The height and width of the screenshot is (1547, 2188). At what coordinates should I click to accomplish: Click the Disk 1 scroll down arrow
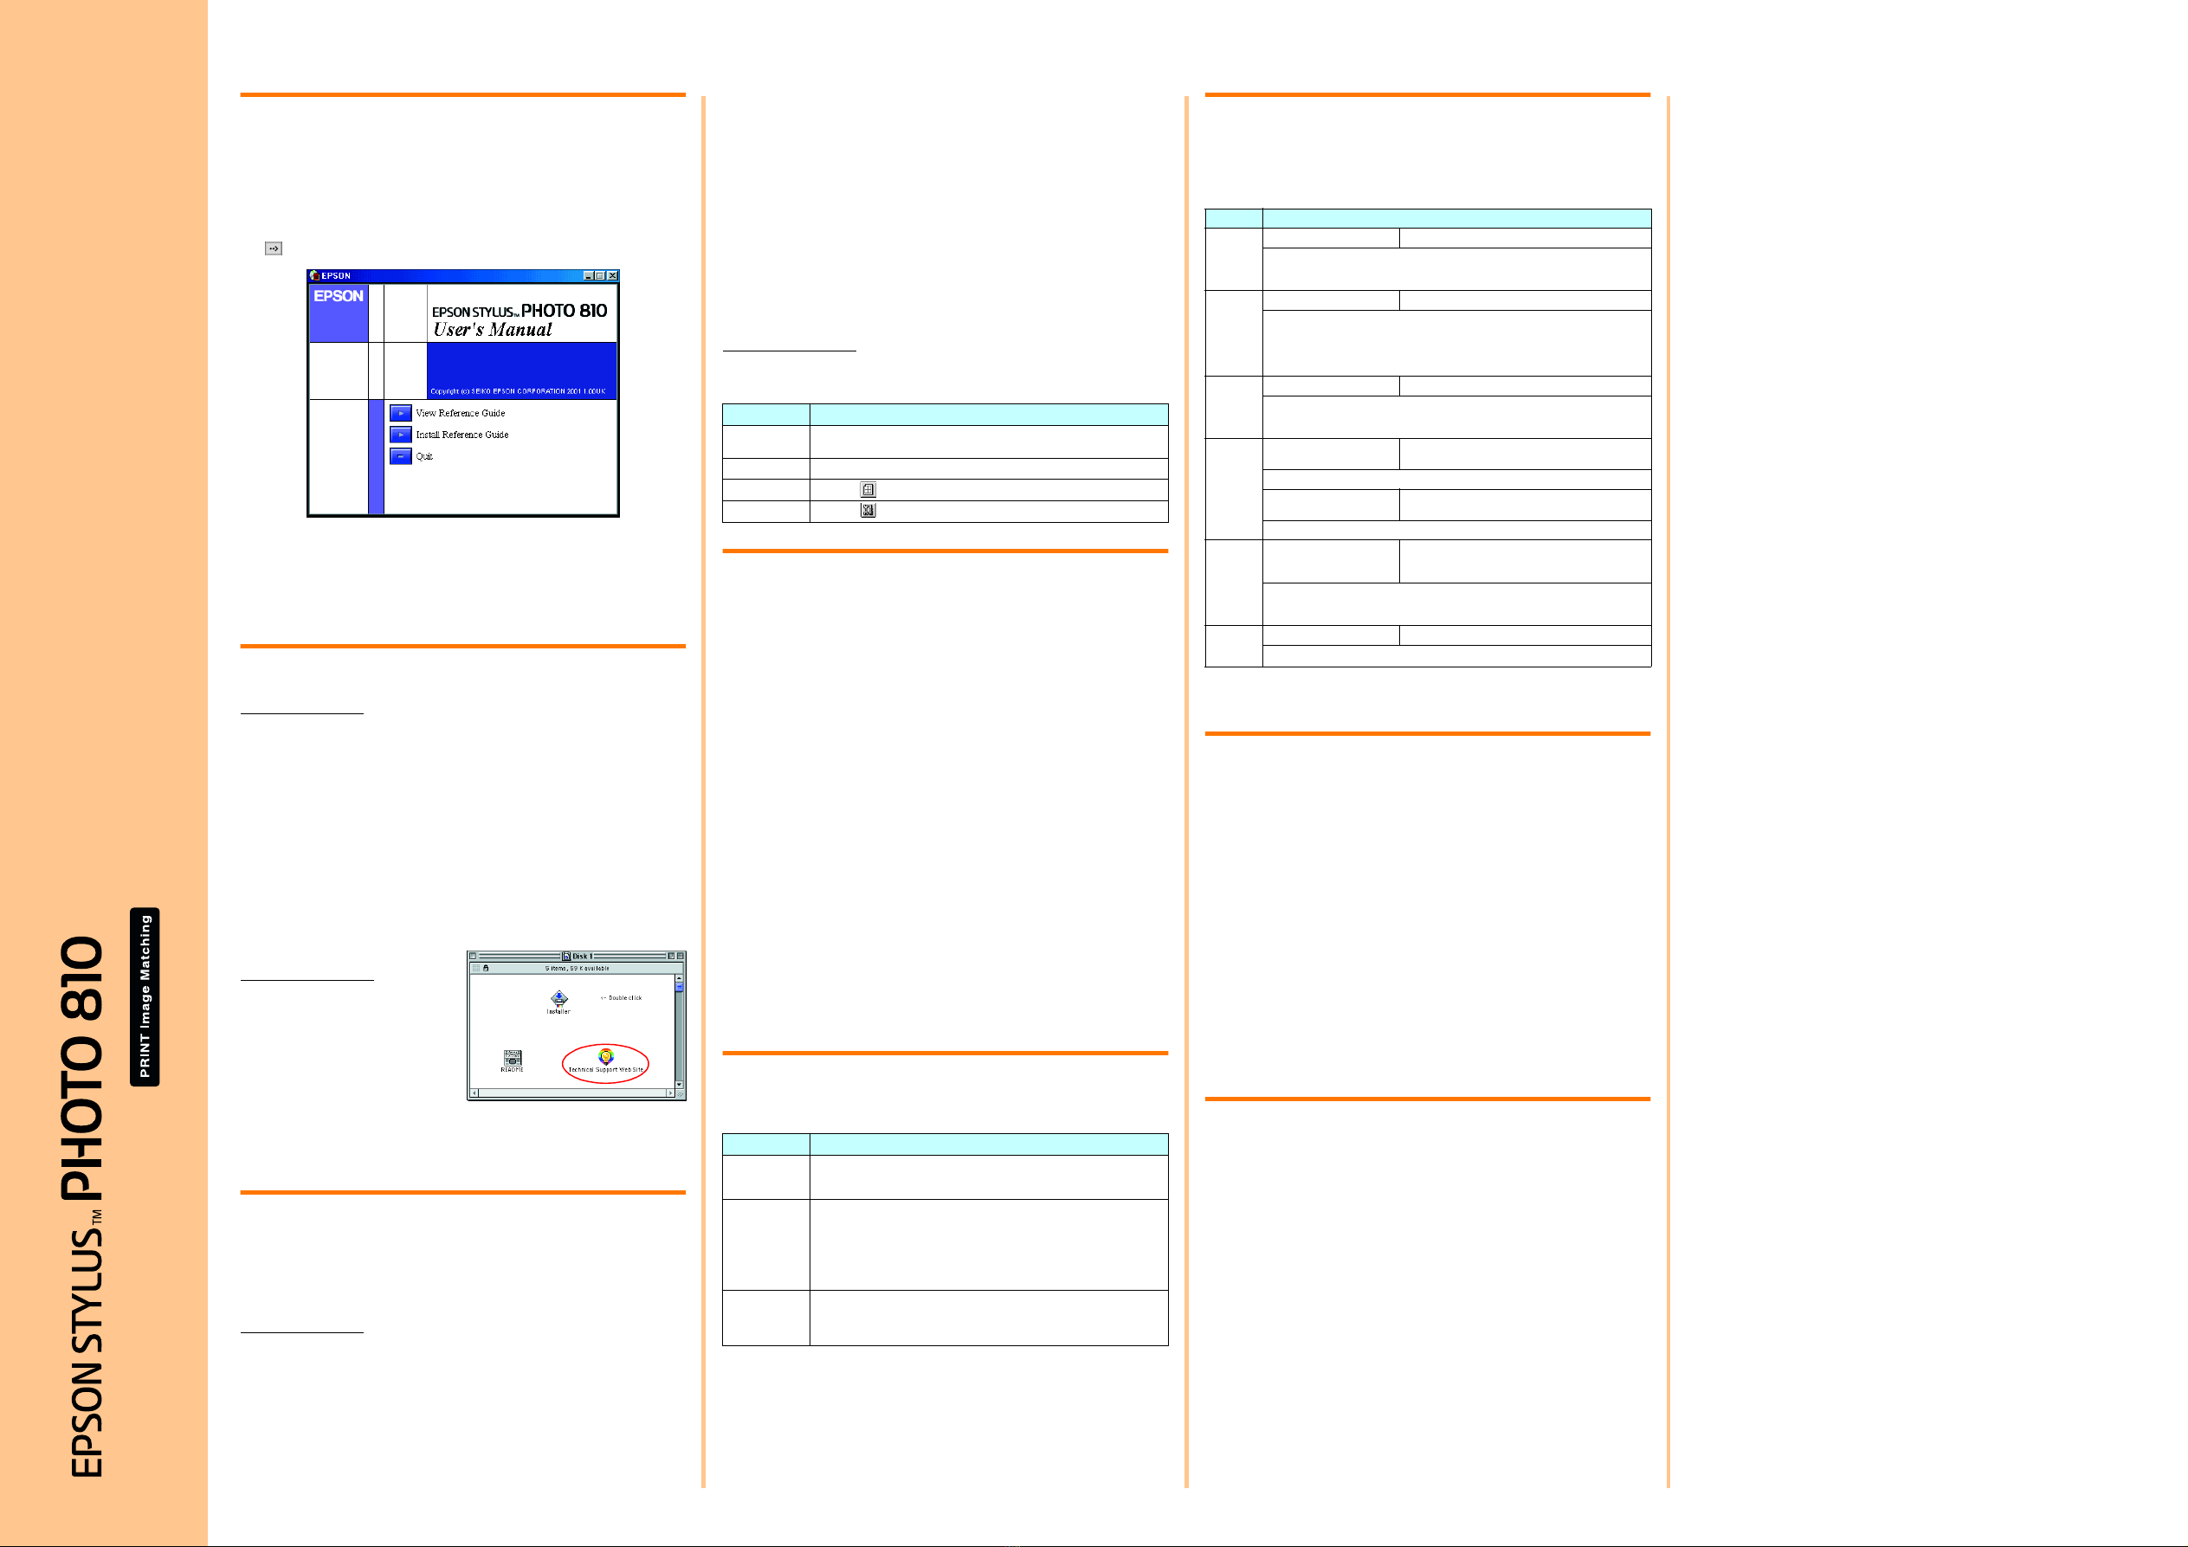coord(680,1085)
